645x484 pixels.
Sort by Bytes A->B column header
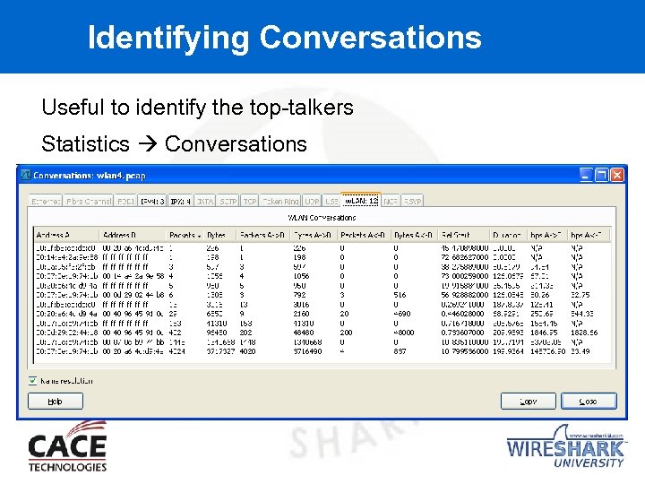coord(314,235)
